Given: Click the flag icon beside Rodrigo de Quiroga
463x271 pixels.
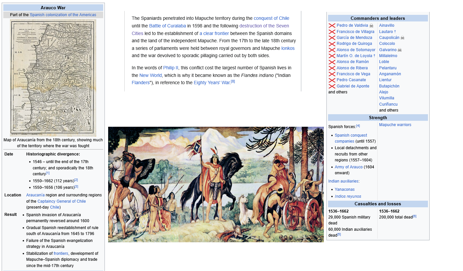Looking at the screenshot, I should [x=332, y=44].
